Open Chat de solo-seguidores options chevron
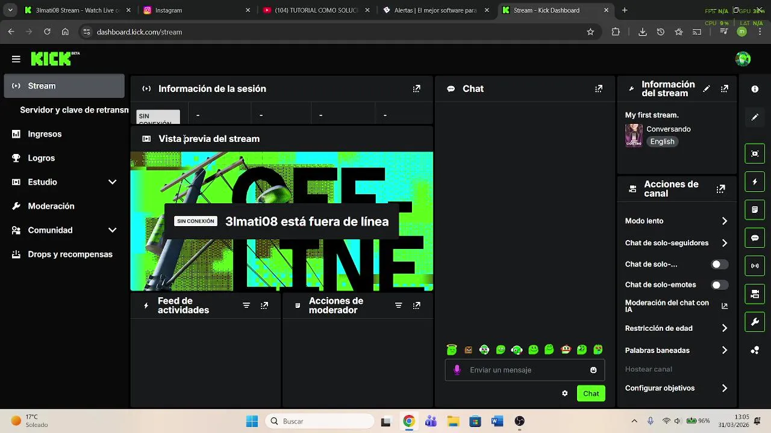The height and width of the screenshot is (433, 771). (x=725, y=243)
